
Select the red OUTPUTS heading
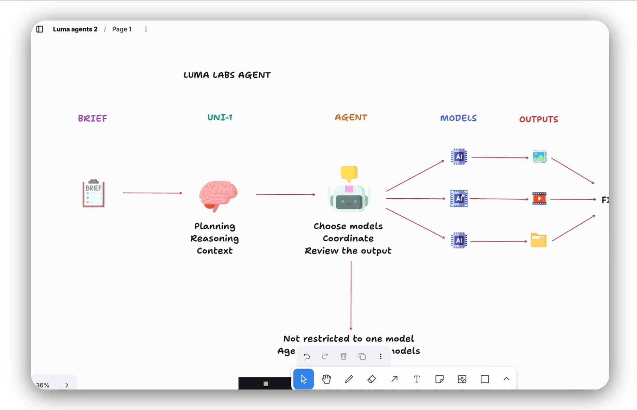[x=539, y=119]
